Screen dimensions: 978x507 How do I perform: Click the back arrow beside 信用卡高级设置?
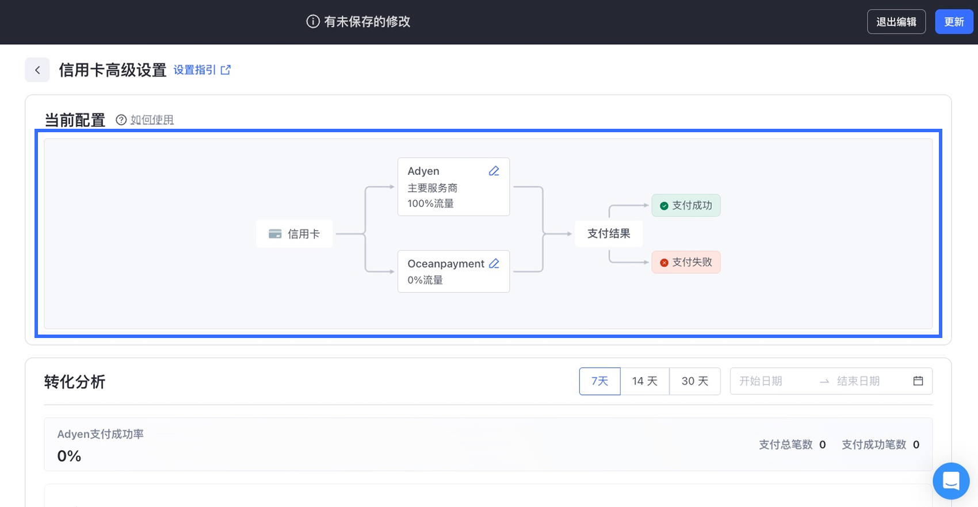coord(37,70)
